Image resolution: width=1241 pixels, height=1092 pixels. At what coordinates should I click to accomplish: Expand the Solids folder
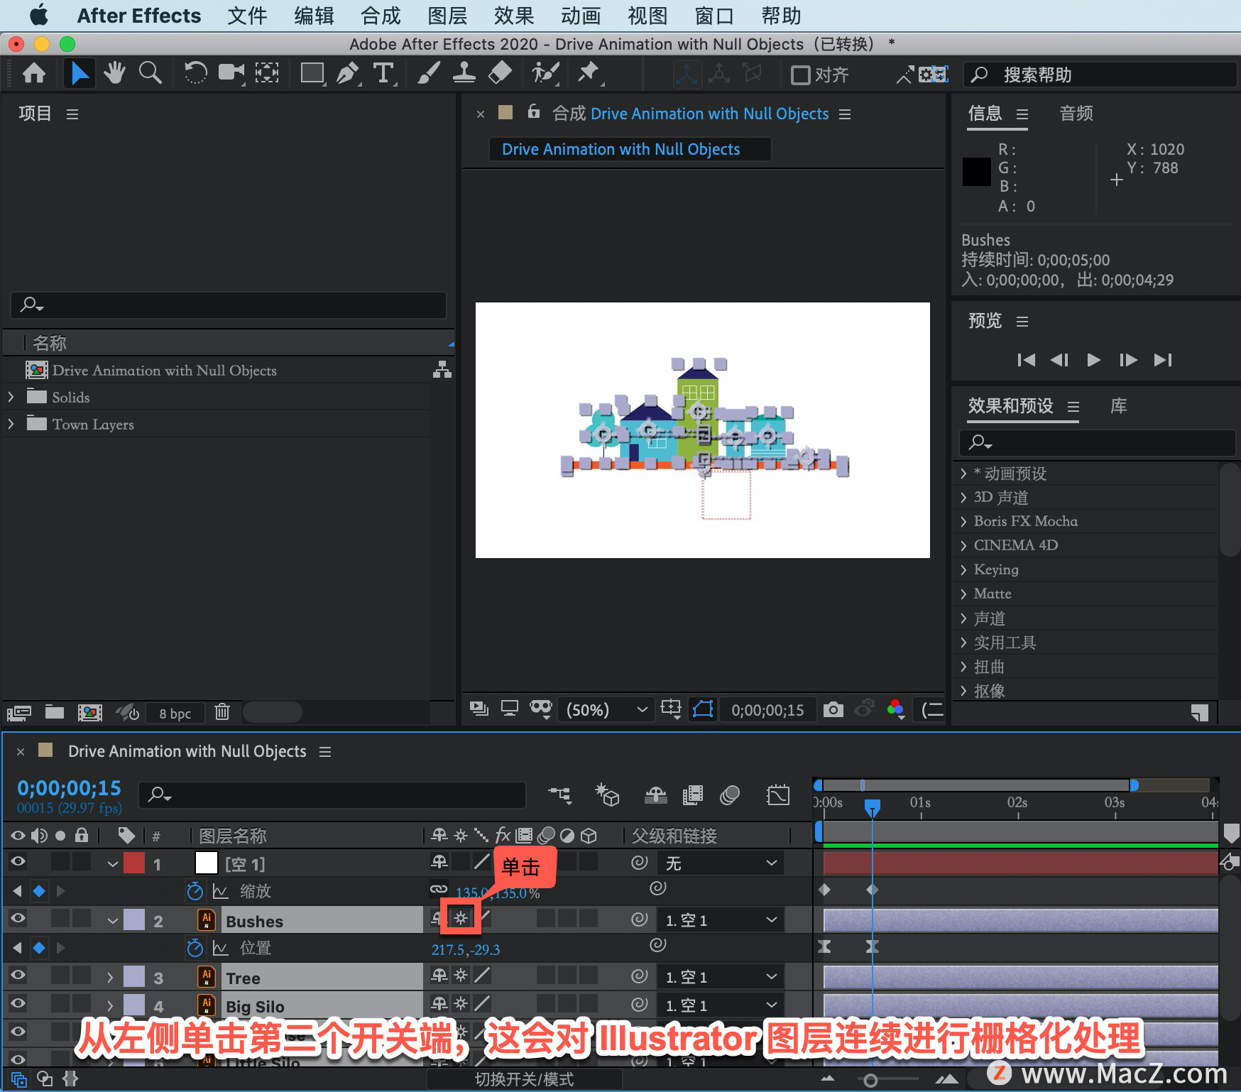[x=11, y=397]
